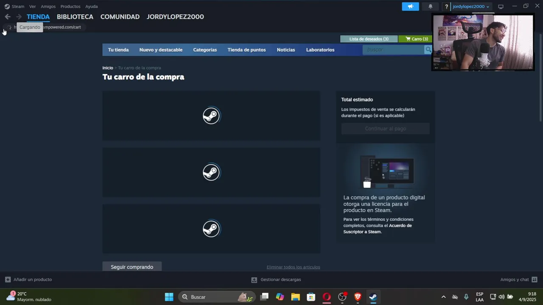Open Copilot from the taskbar
This screenshot has width=543, height=305.
(x=280, y=297)
